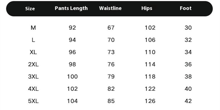This screenshot has height=110, width=220.
Task: Select the 4XL size row label
Action: tap(33, 89)
